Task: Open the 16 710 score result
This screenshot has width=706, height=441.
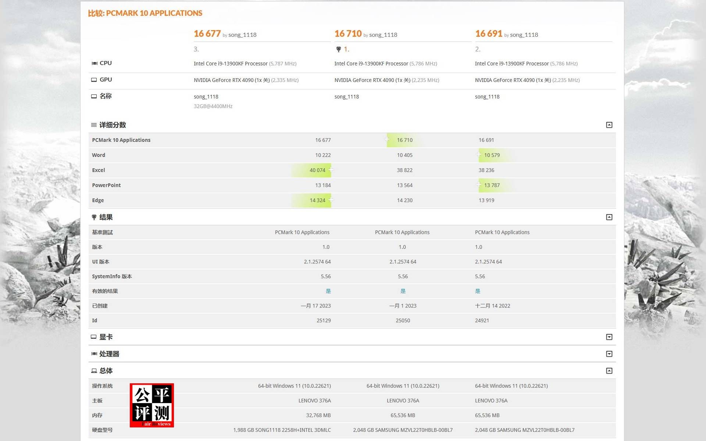Action: point(348,34)
